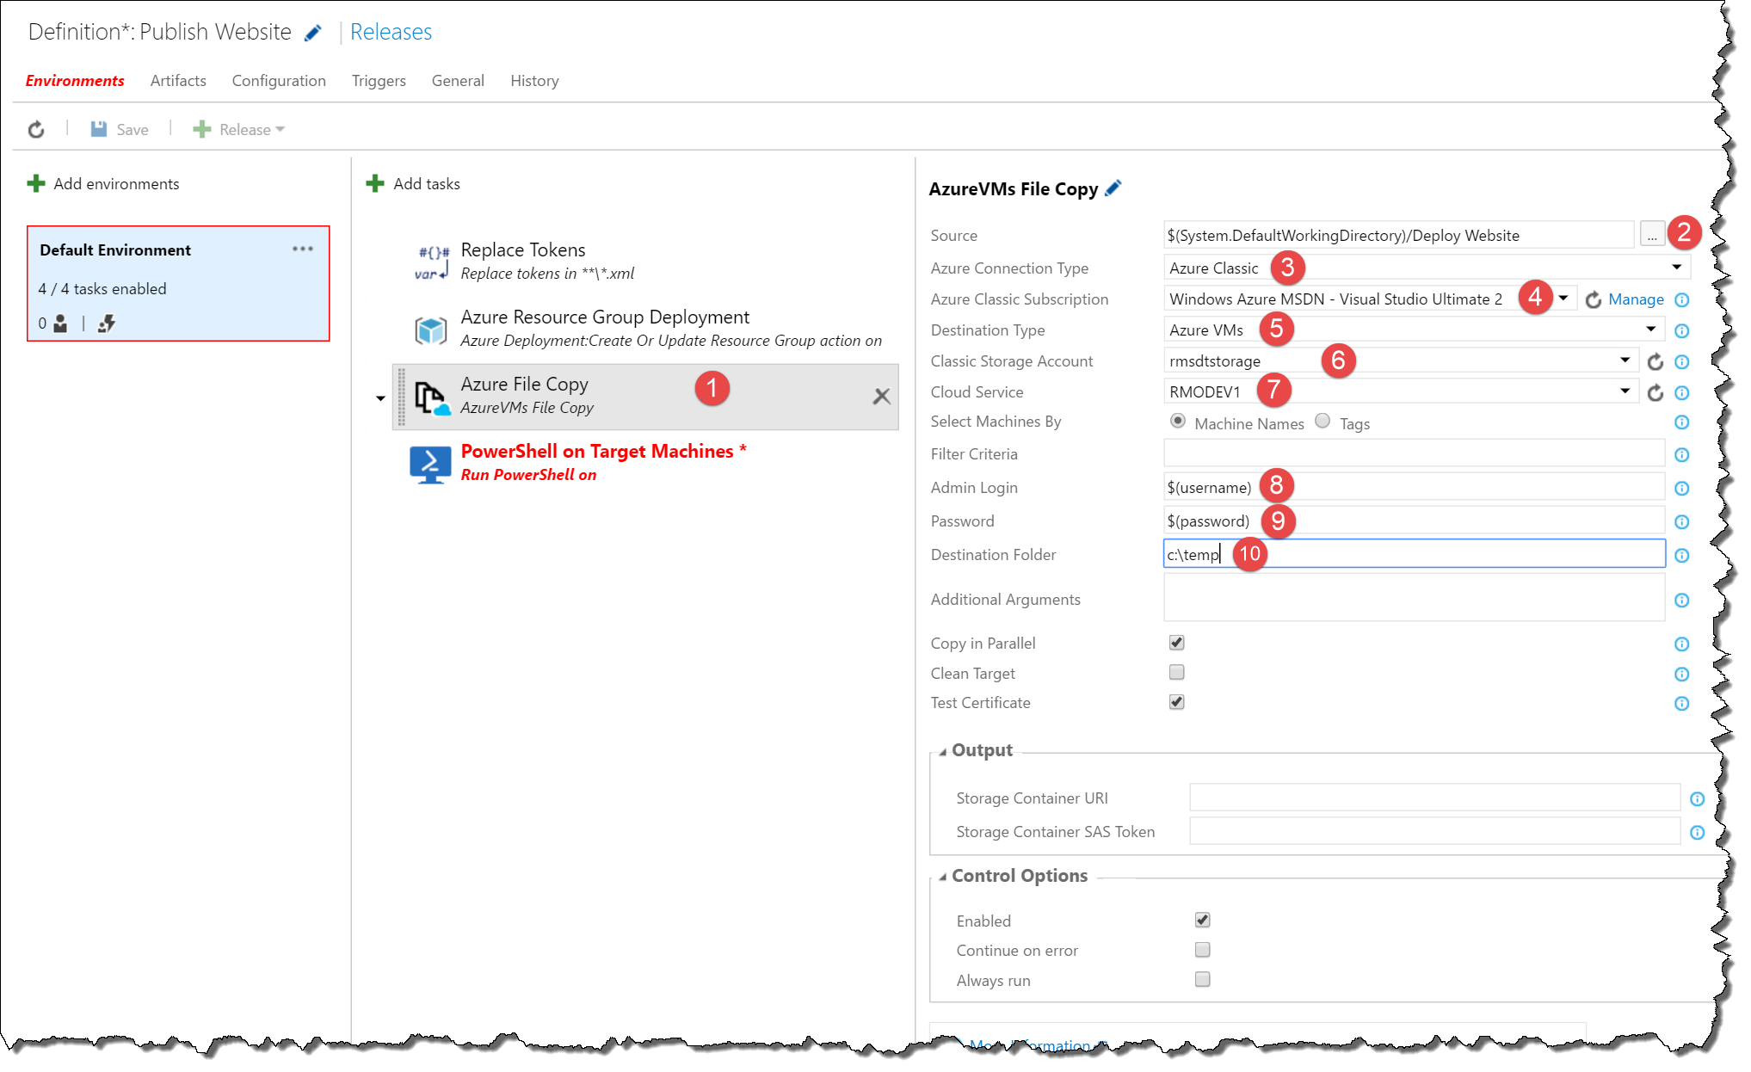The image size is (1751, 1072).
Task: Open the Default Environment ellipsis menu
Action: 303,250
